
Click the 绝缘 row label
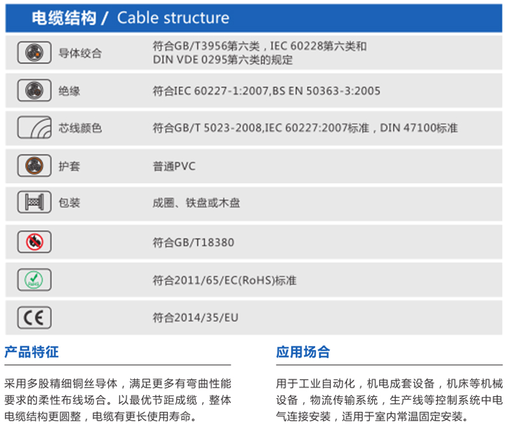(69, 91)
